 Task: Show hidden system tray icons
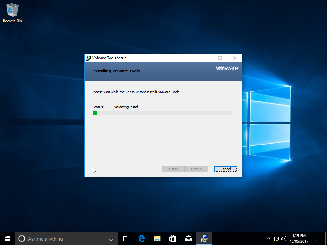(269, 239)
